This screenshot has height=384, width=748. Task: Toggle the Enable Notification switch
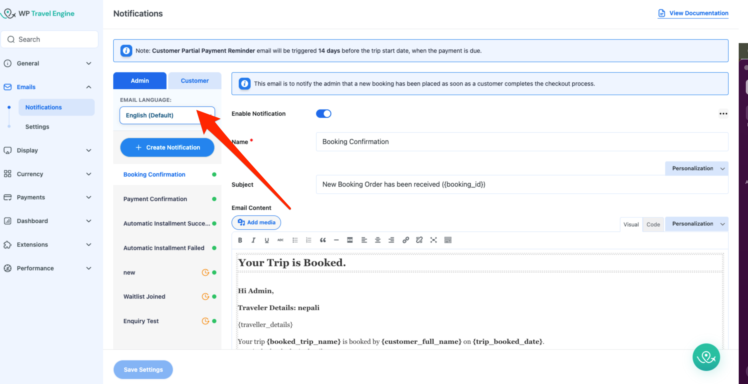(323, 114)
